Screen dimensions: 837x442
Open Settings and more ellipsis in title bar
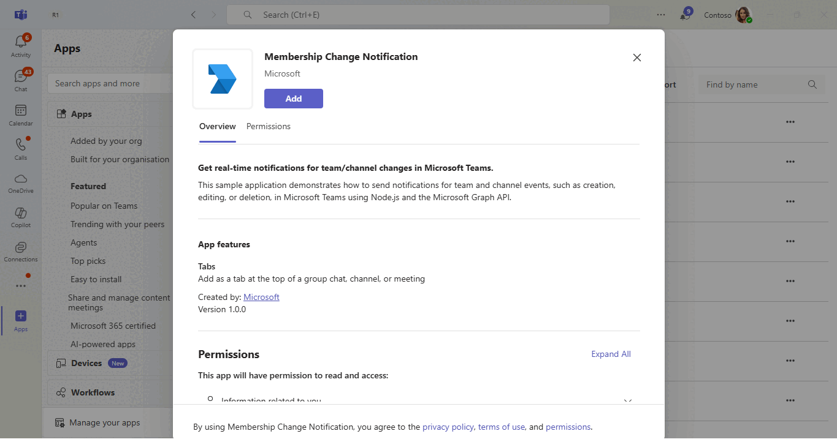pyautogui.click(x=661, y=15)
